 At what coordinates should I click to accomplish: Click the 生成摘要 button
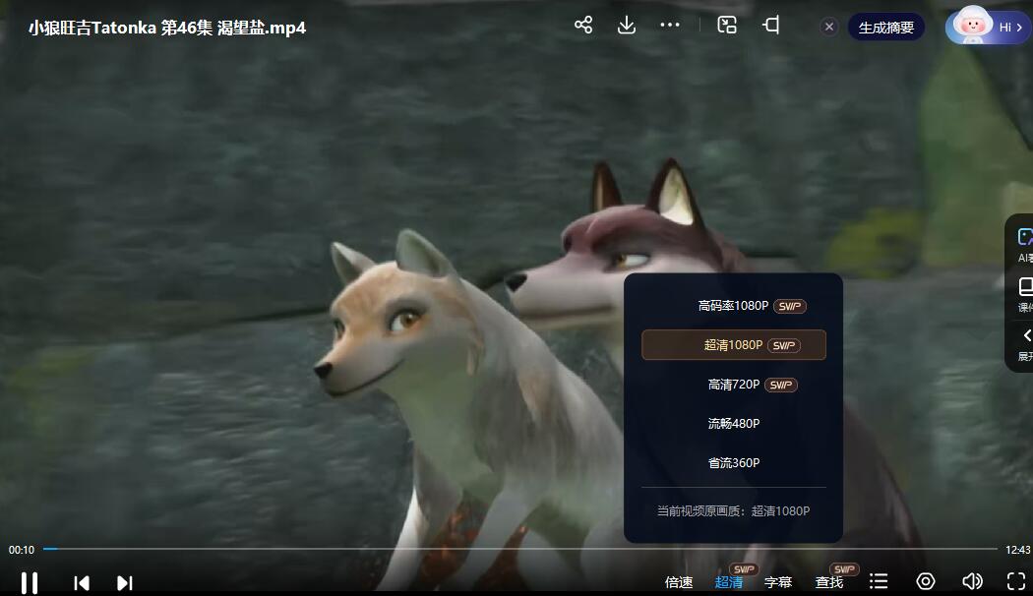[x=886, y=27]
